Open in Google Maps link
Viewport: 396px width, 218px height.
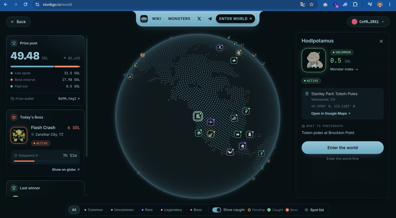point(331,113)
